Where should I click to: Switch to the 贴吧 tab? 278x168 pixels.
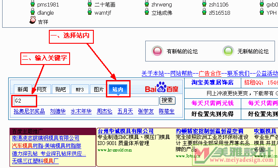[61, 89]
